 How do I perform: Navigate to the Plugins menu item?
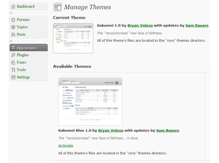[x=29, y=55]
